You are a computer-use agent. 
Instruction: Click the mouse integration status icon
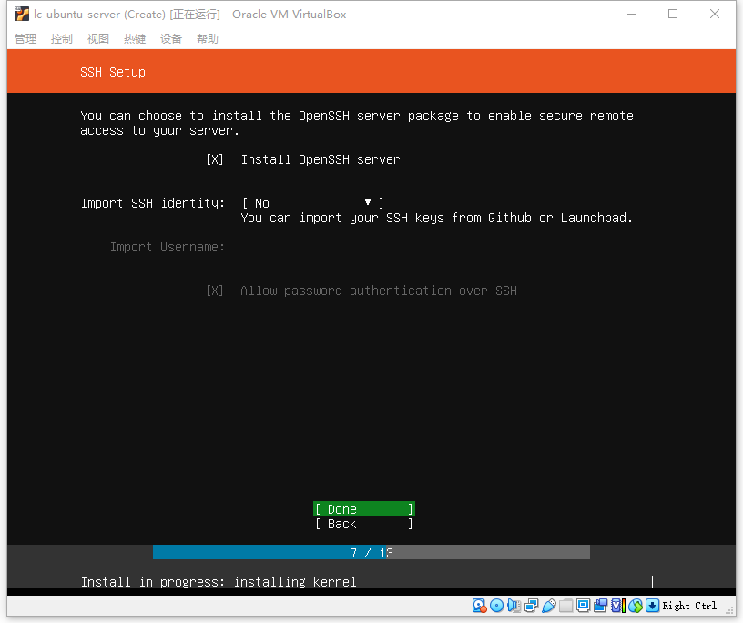pos(636,606)
